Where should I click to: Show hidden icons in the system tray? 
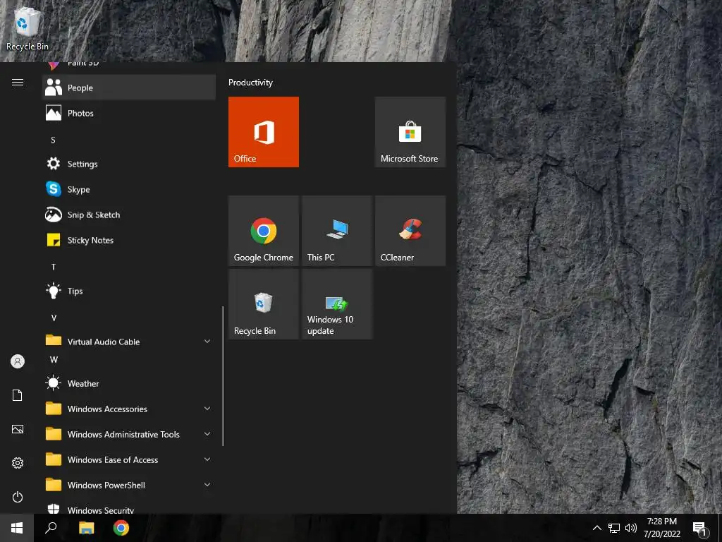(596, 528)
